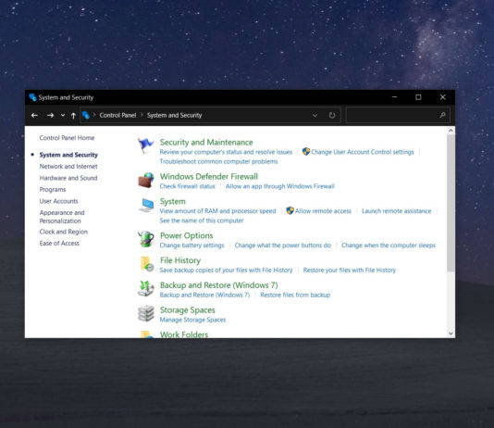494x428 pixels.
Task: Open Work Folders heading
Action: [x=184, y=334]
